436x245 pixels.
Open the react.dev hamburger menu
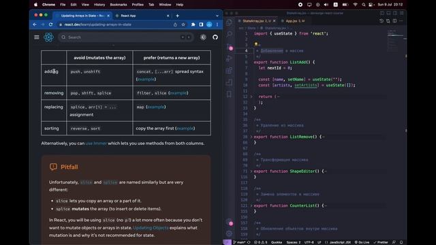coord(37,37)
